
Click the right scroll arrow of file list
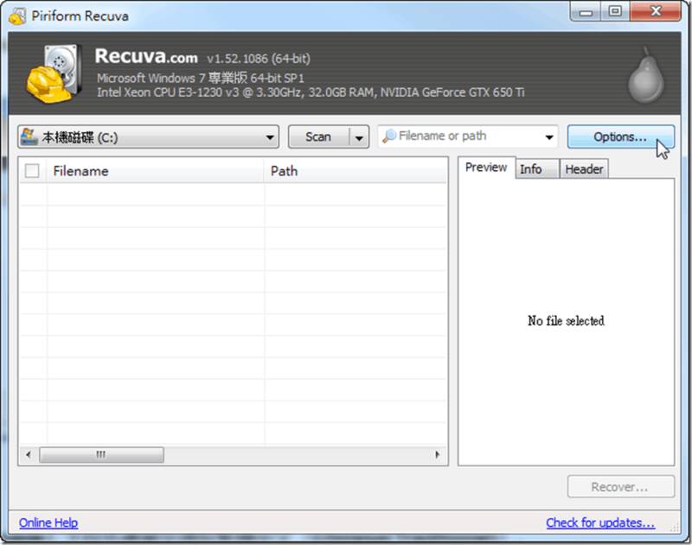coord(437,454)
